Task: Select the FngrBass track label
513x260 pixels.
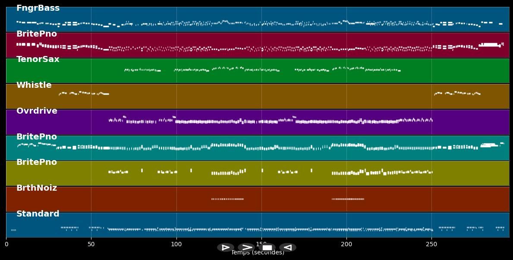Action: 38,8
